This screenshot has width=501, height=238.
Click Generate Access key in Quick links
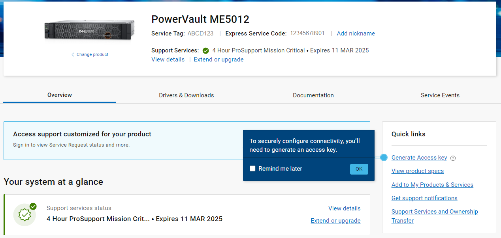(x=419, y=157)
